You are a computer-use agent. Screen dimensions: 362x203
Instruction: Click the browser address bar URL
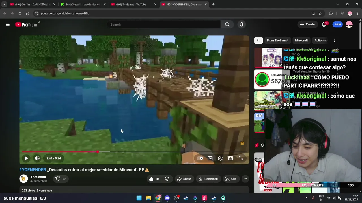point(65,13)
